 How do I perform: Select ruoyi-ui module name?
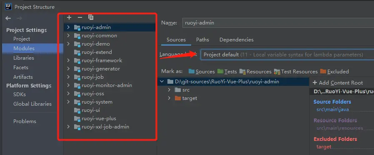[91, 110]
